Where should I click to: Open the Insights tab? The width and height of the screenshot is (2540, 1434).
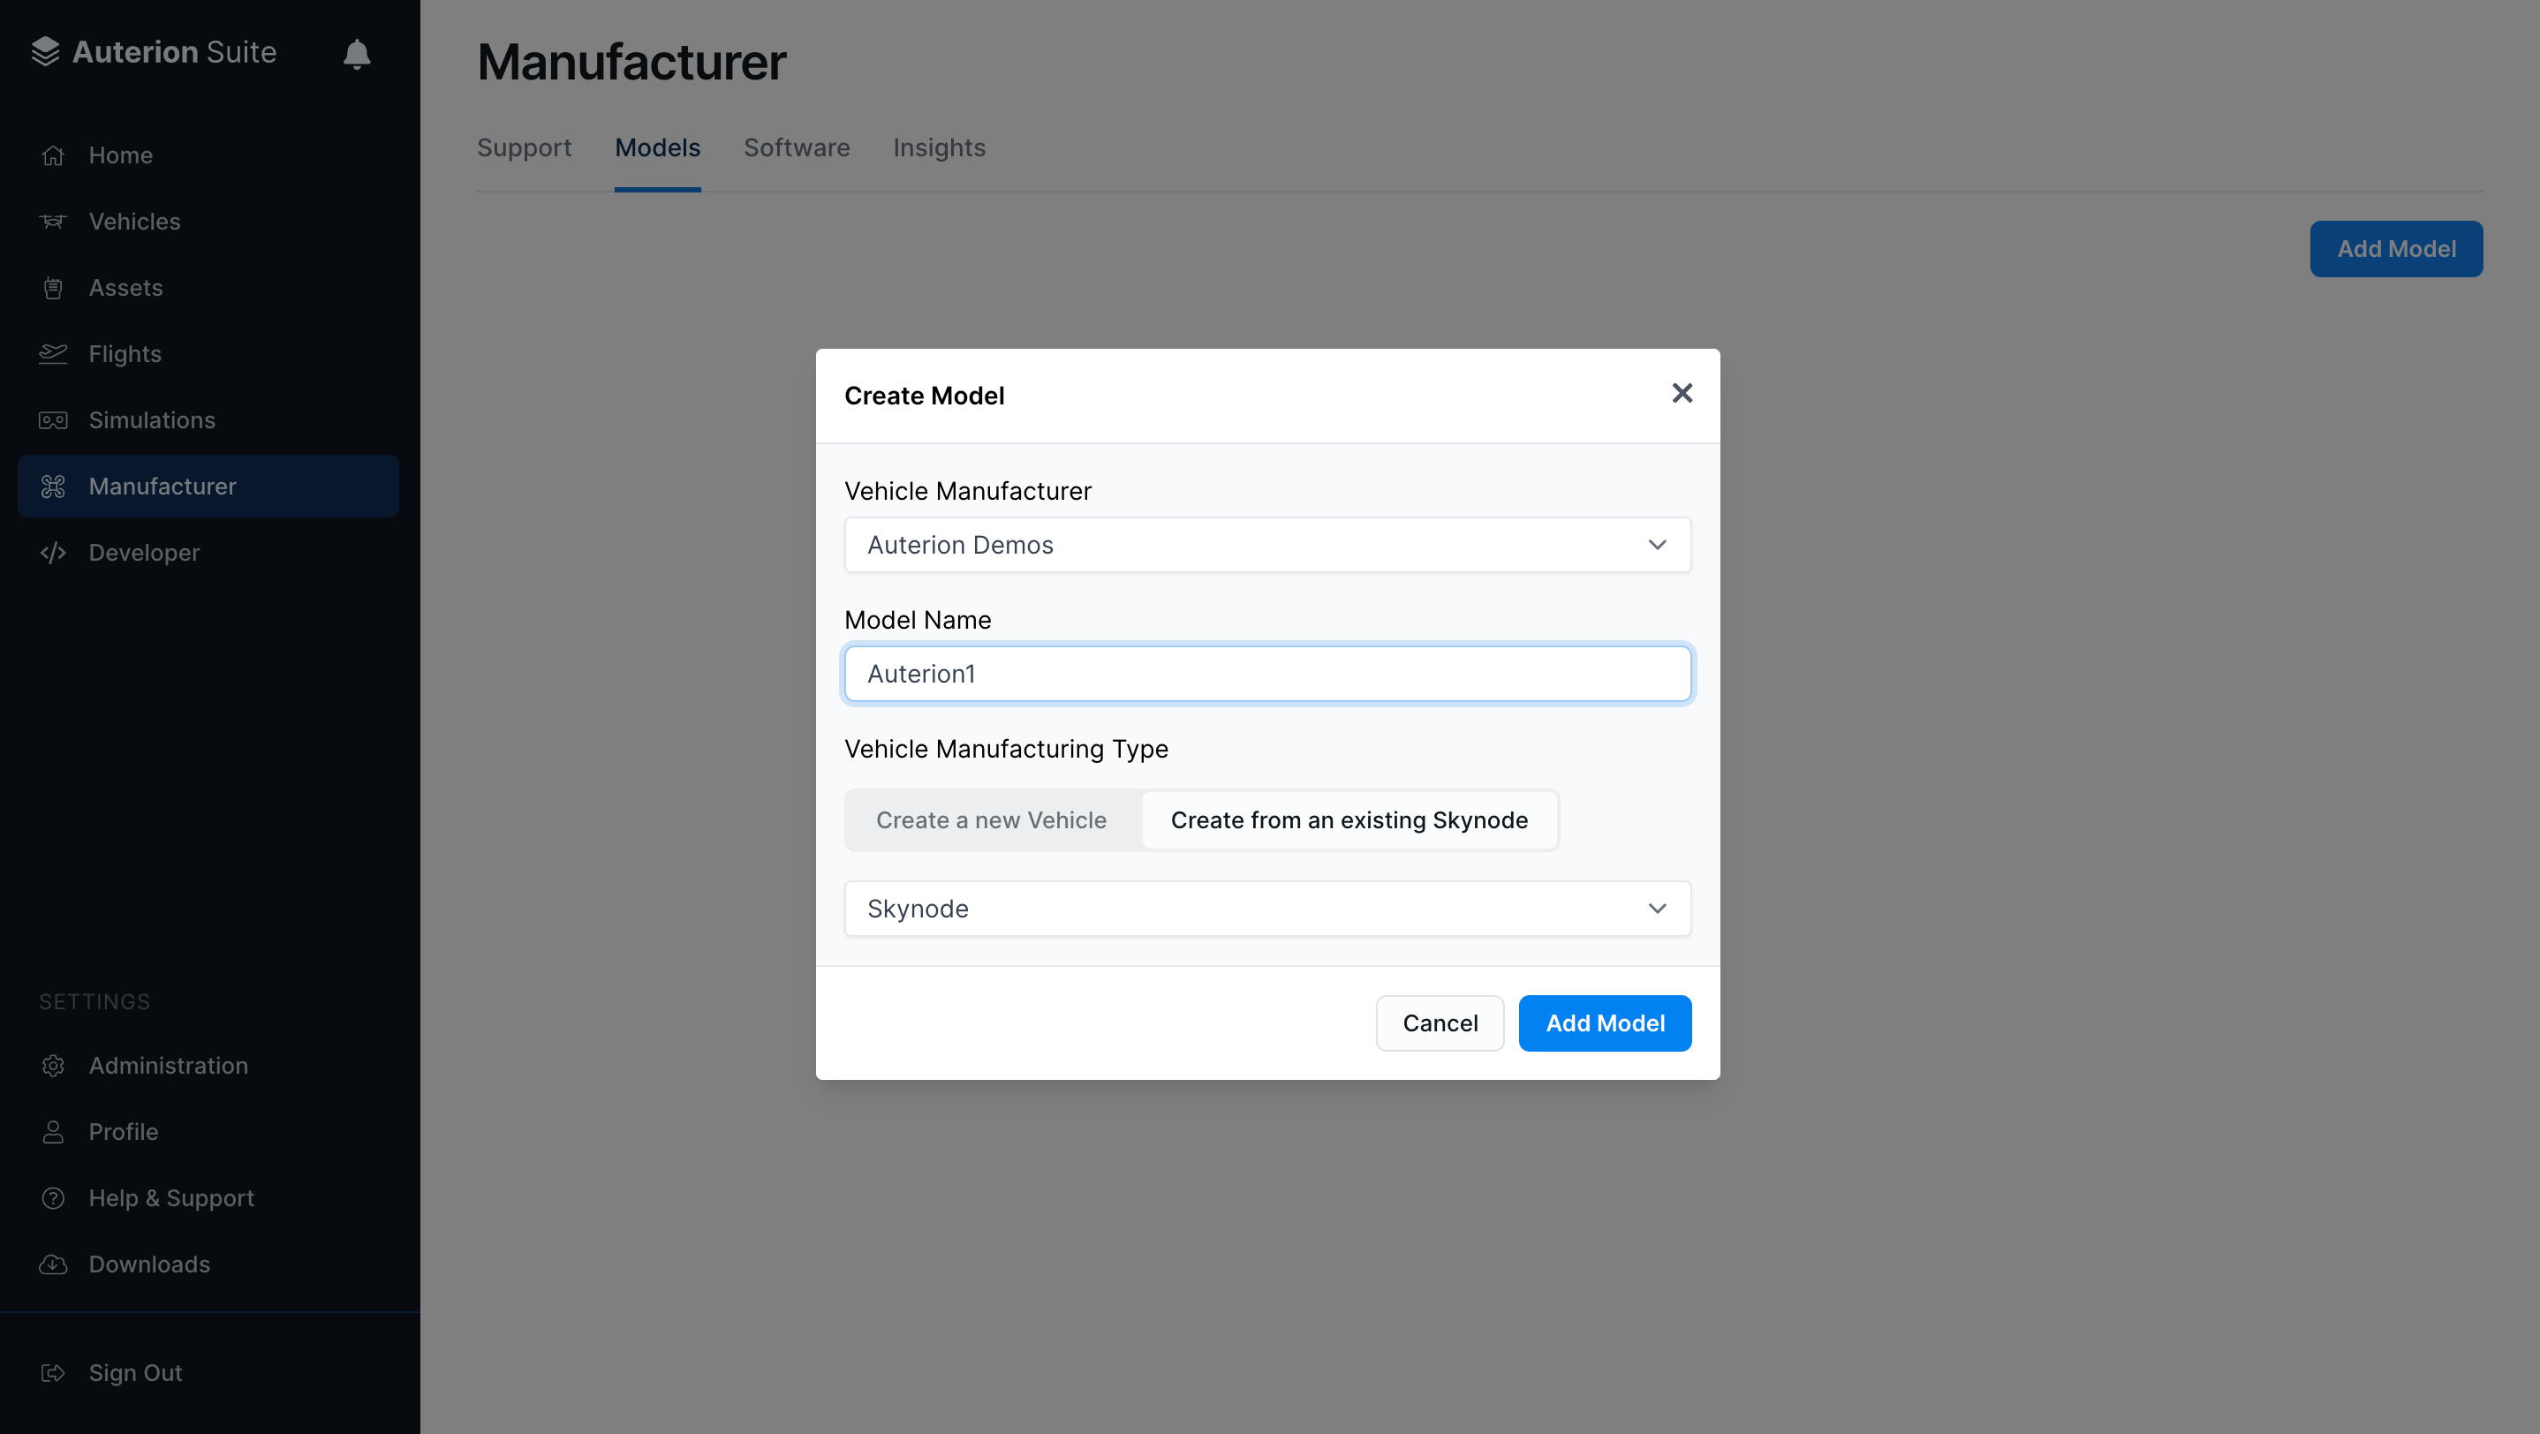point(939,147)
